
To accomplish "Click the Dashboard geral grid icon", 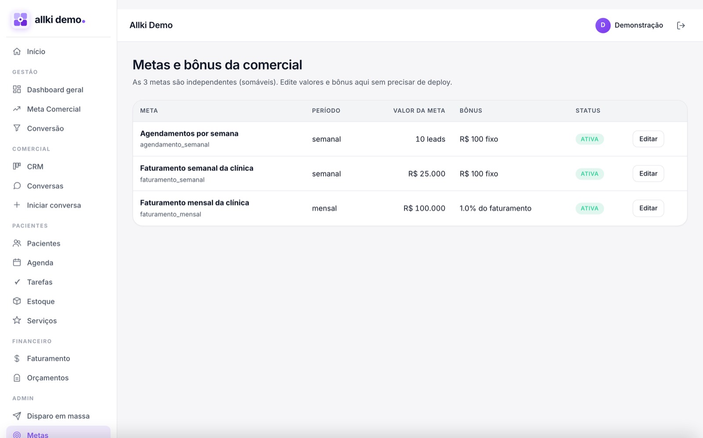I will point(17,90).
